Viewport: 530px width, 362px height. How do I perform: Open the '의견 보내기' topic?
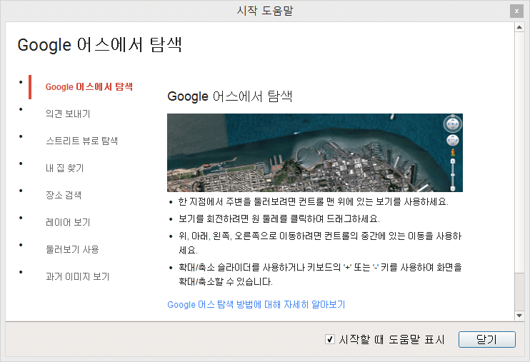68,114
